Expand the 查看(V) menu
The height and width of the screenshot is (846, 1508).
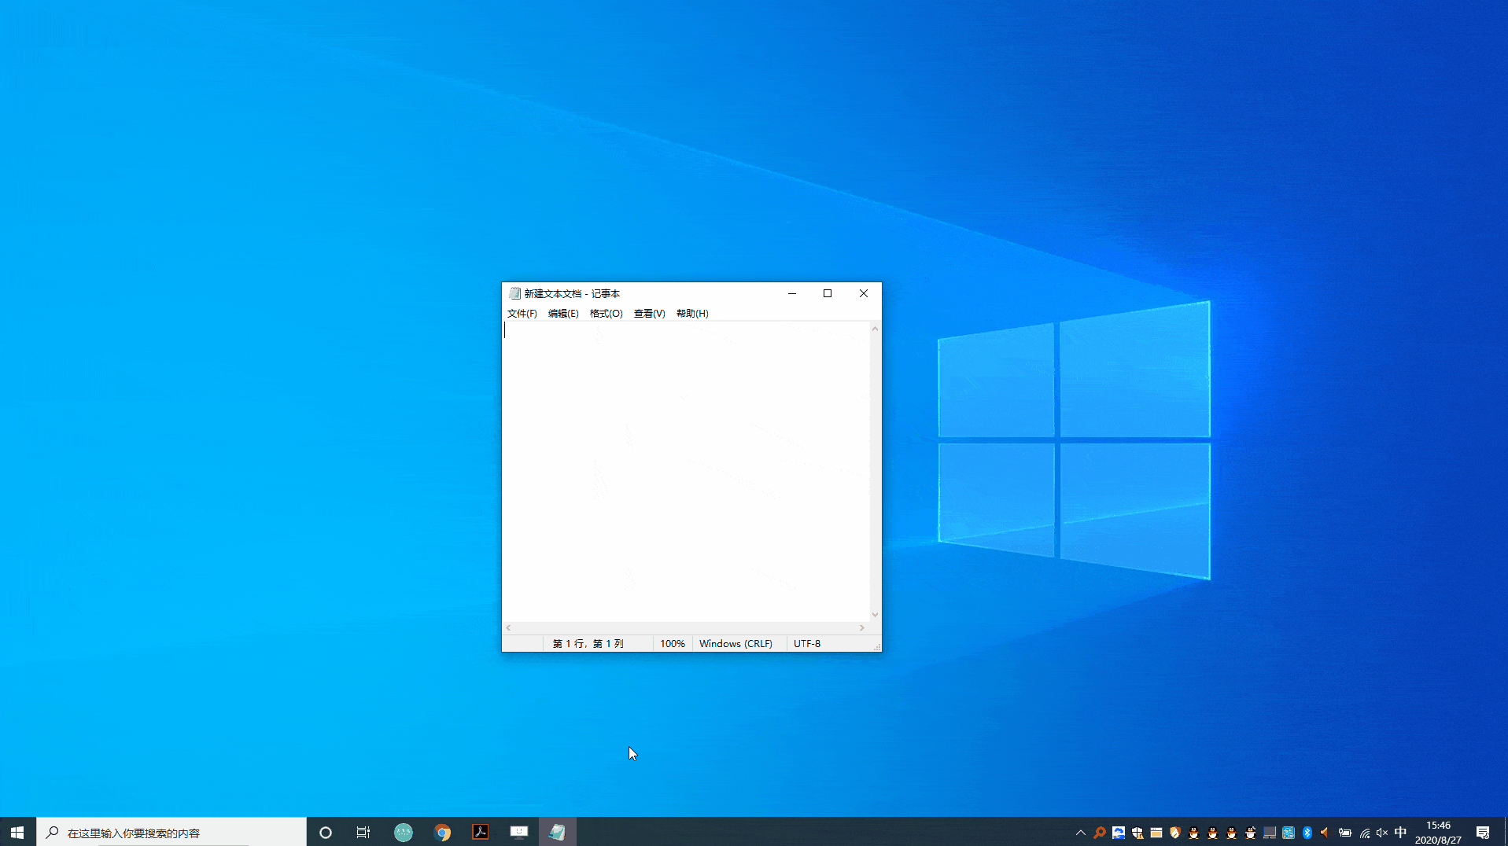[x=649, y=314]
